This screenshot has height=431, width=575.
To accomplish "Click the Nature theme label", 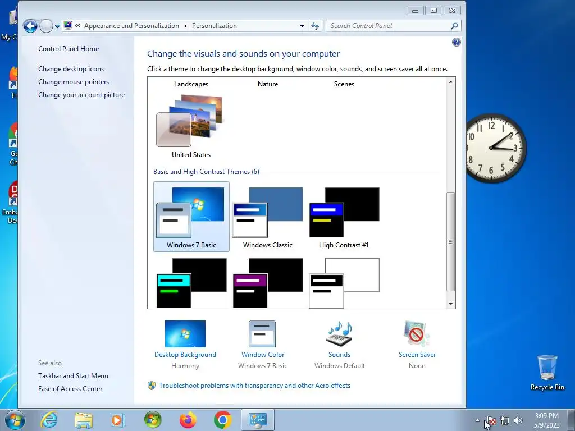I will point(268,84).
